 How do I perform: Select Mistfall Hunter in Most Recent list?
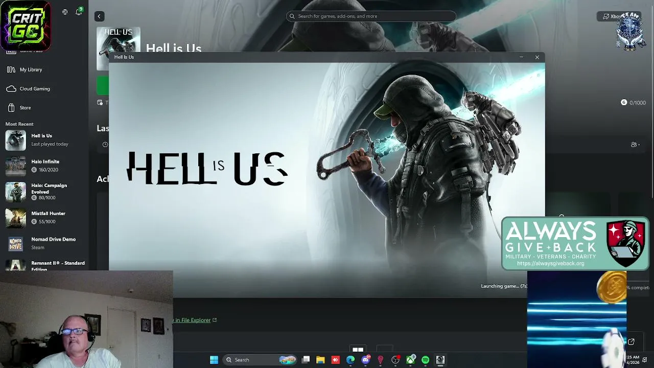(44, 218)
